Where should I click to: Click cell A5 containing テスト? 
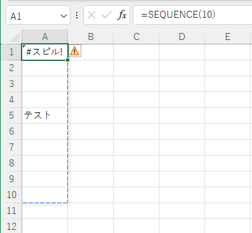(x=44, y=116)
